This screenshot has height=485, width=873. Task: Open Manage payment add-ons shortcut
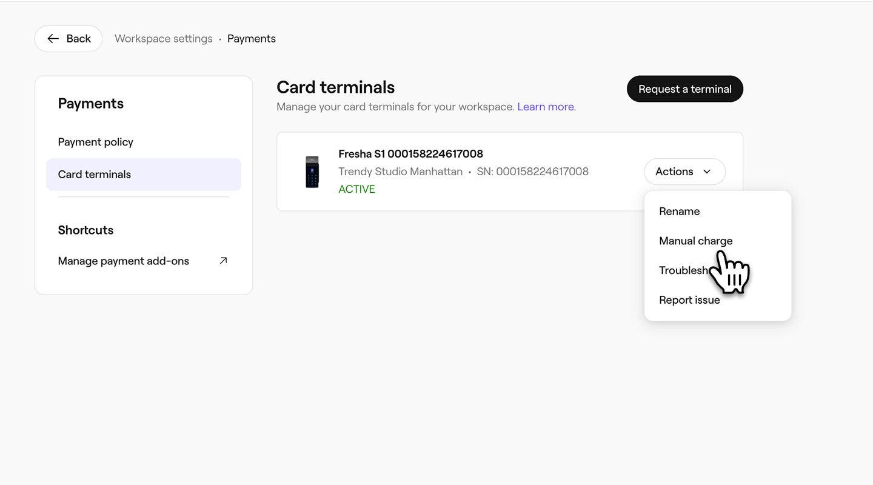pos(124,261)
